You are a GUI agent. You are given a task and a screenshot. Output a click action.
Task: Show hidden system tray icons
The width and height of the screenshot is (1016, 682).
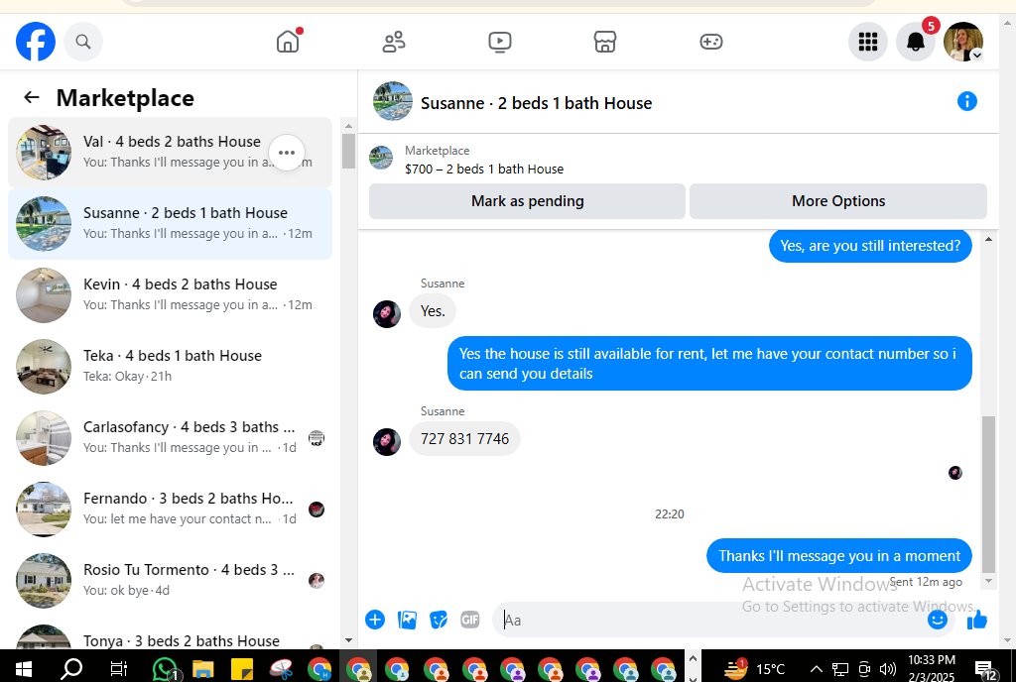(x=817, y=668)
